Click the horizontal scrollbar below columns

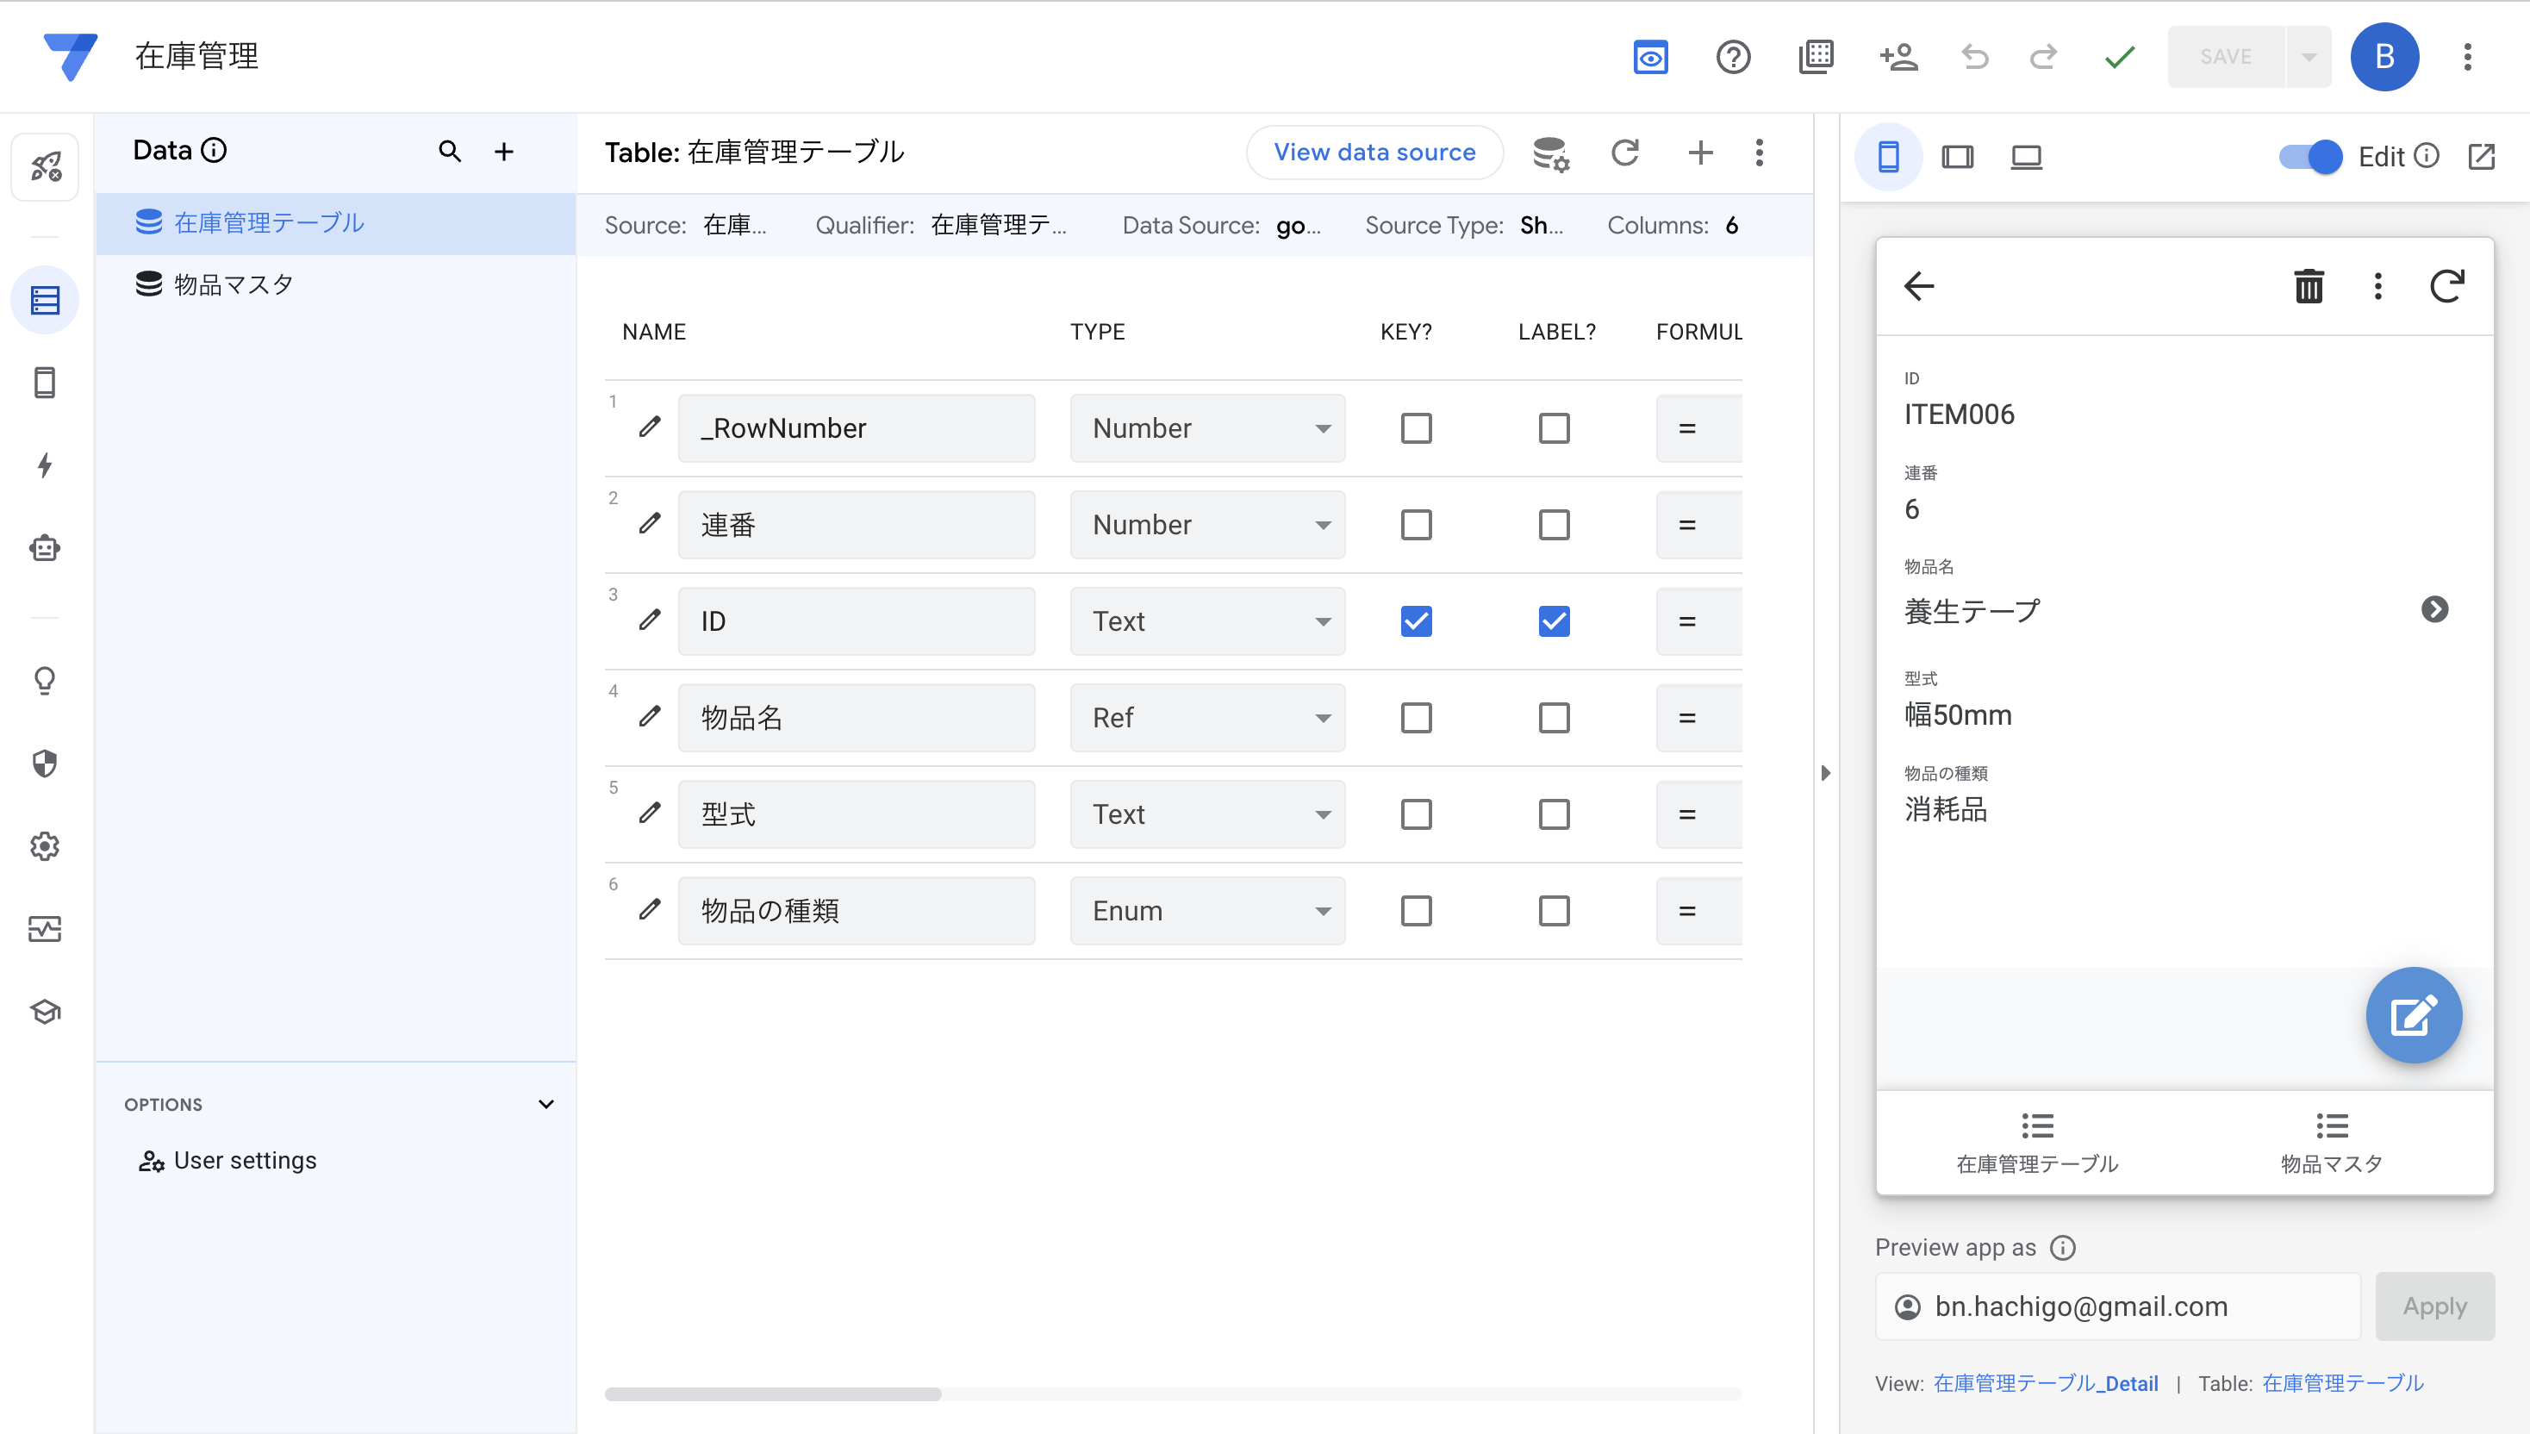pyautogui.click(x=773, y=1393)
